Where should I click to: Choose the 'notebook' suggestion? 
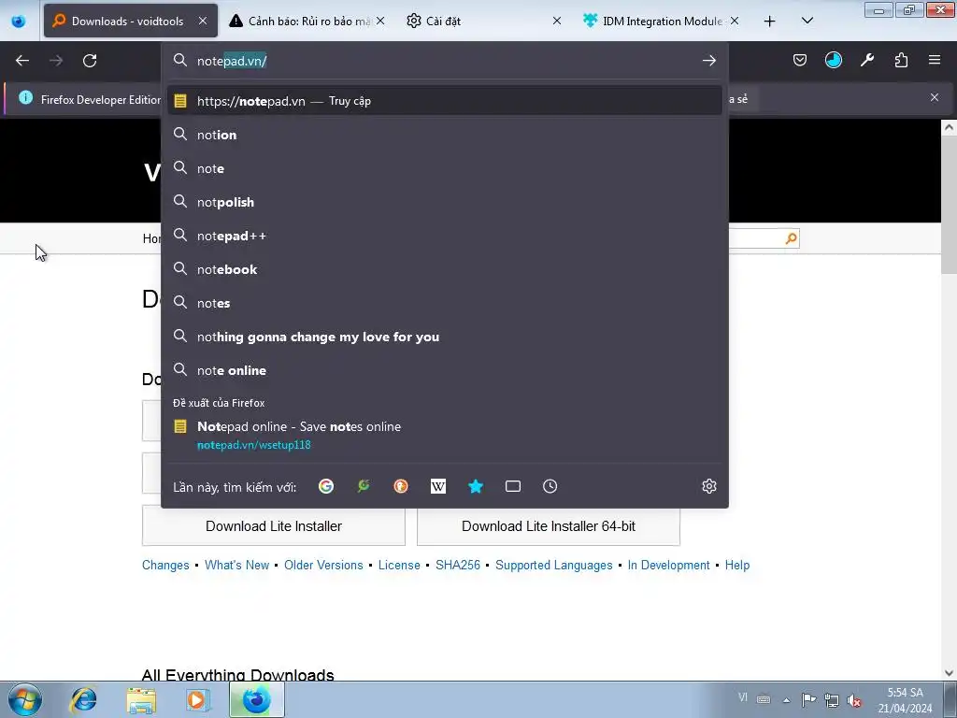click(444, 269)
